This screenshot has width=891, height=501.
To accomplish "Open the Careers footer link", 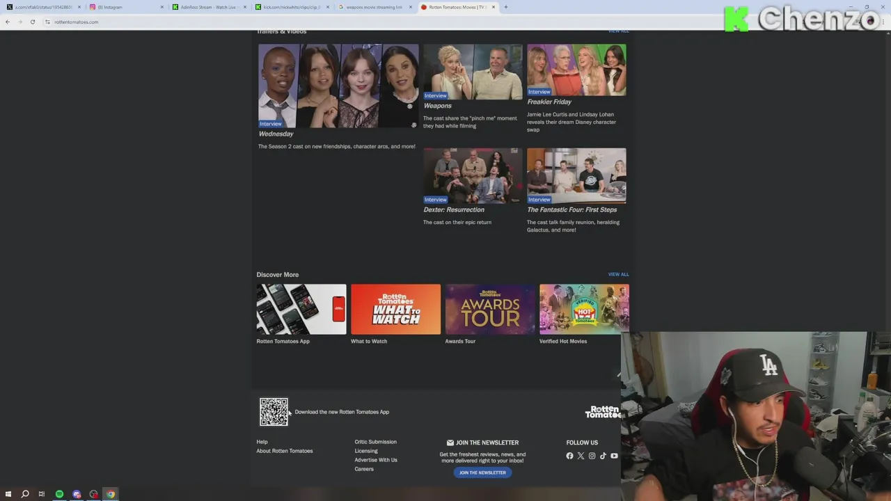I will click(364, 469).
